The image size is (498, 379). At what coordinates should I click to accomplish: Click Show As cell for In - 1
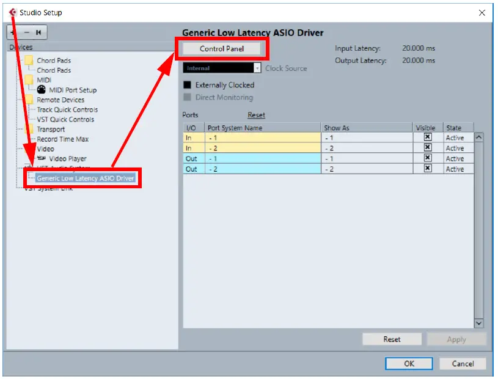point(367,138)
